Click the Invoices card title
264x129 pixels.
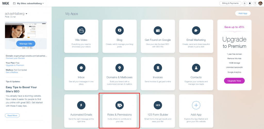click(x=158, y=77)
